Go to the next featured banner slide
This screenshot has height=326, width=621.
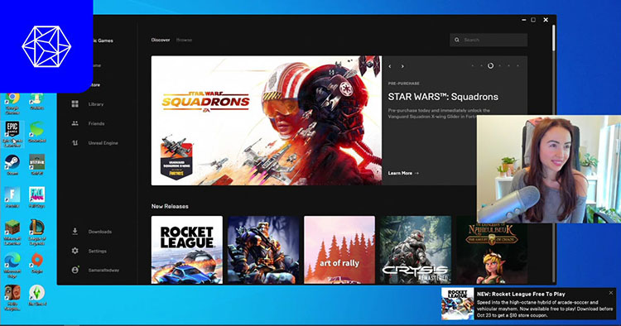point(402,66)
